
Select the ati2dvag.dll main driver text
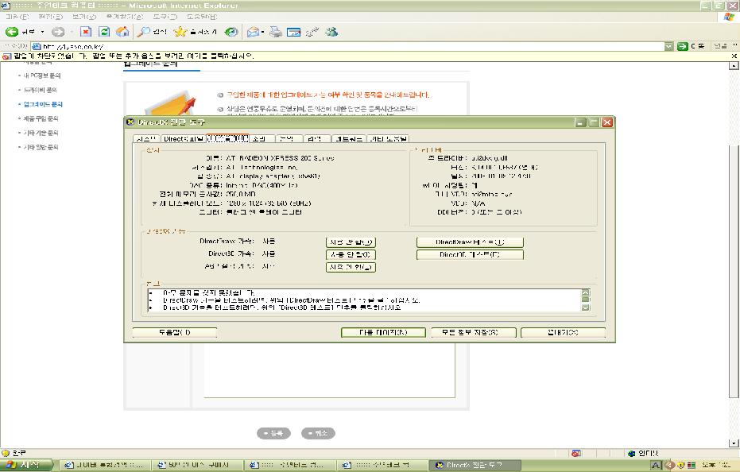pyautogui.click(x=489, y=158)
